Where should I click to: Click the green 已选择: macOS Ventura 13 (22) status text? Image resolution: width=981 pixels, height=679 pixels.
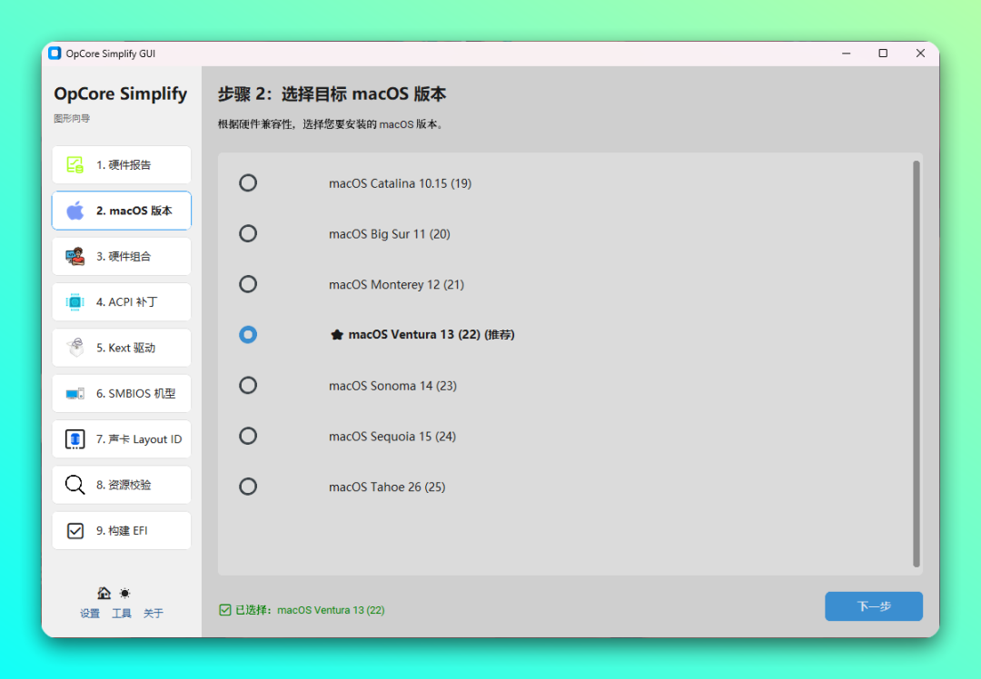point(310,610)
